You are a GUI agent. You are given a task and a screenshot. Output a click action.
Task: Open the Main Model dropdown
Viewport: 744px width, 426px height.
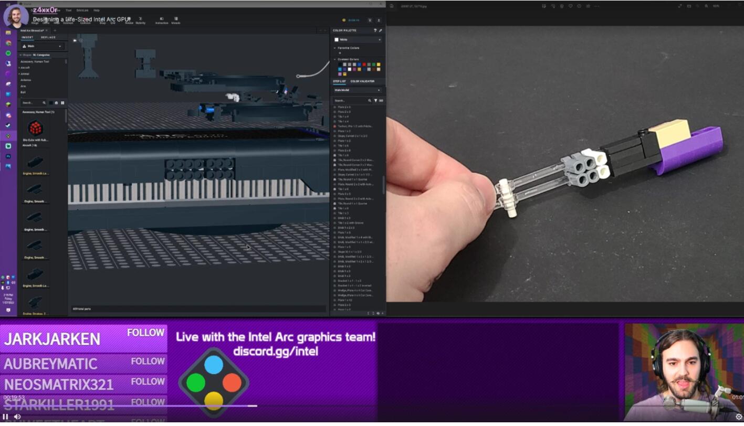[358, 90]
